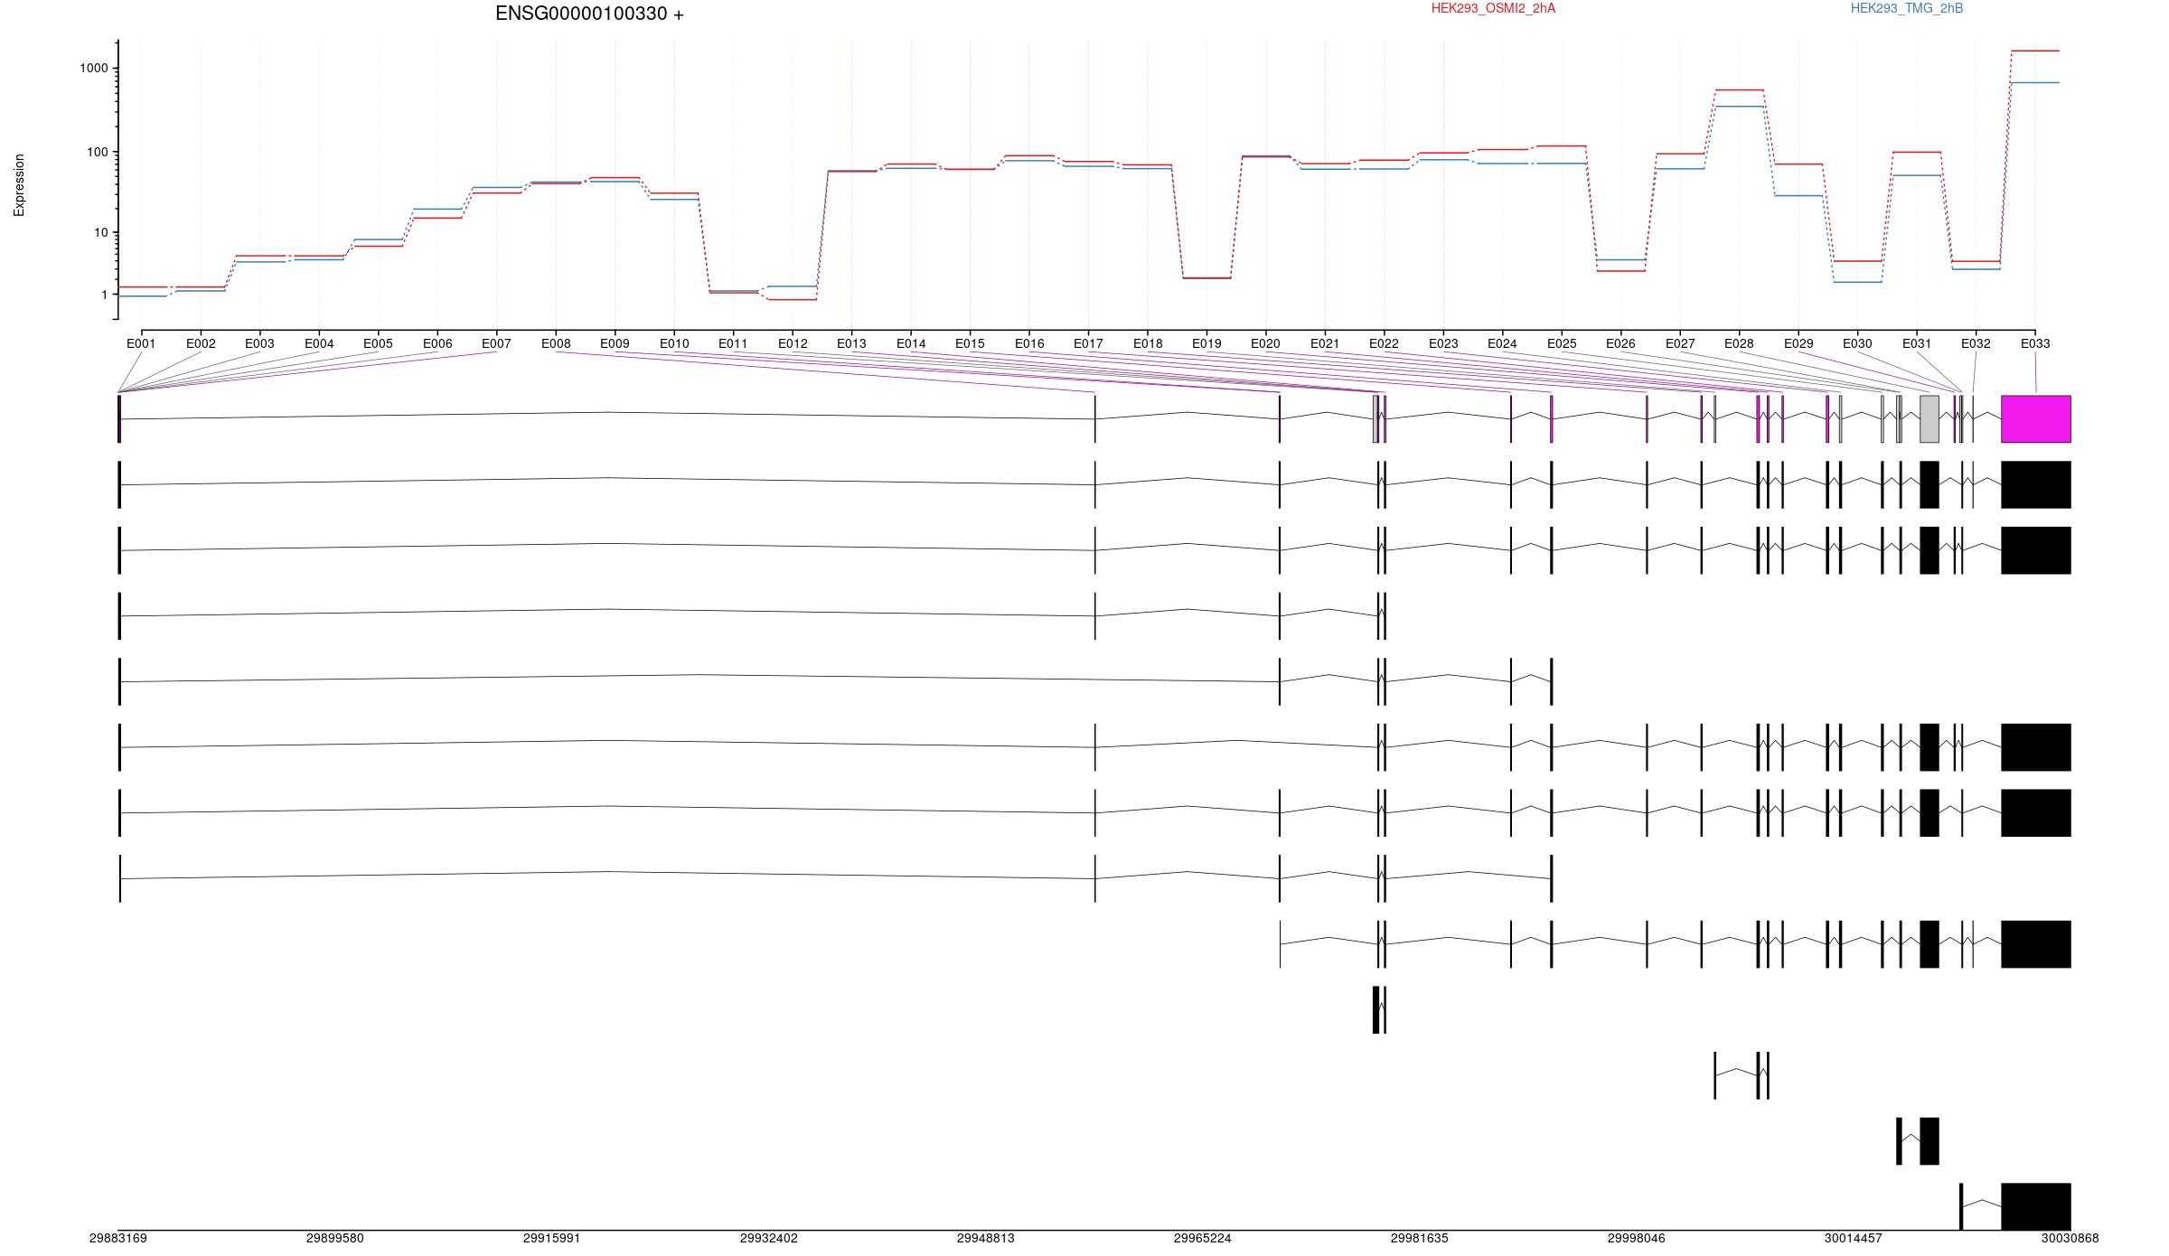Viewport: 2169px width, 1256px height.
Task: Click genomic coordinate 29948813
Action: 985,1239
